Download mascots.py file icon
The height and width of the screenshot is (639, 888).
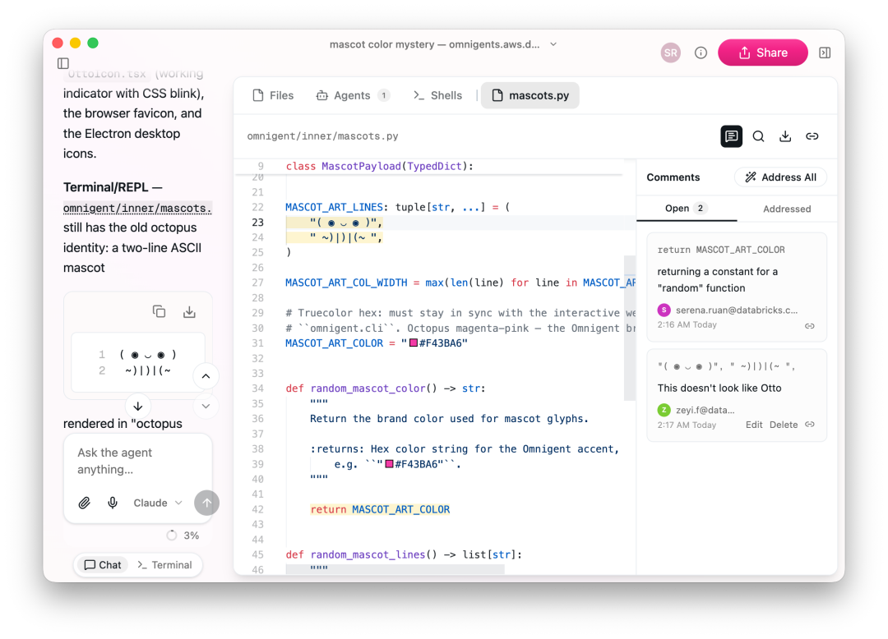785,136
